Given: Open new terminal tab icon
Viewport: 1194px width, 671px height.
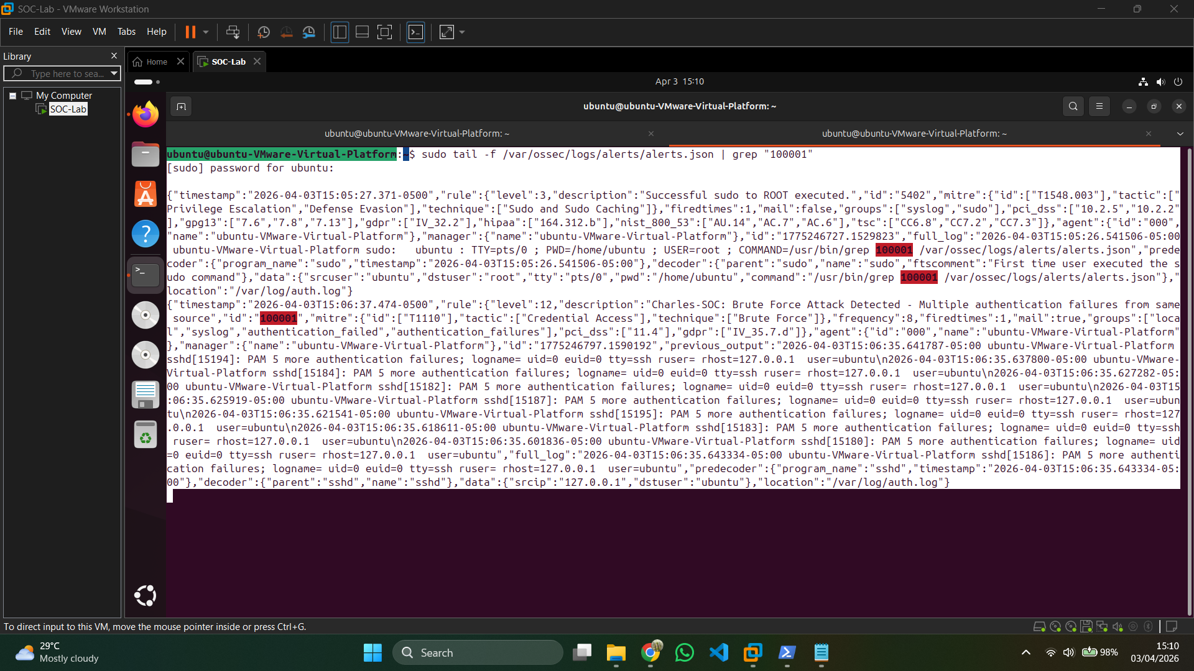Looking at the screenshot, I should [181, 106].
